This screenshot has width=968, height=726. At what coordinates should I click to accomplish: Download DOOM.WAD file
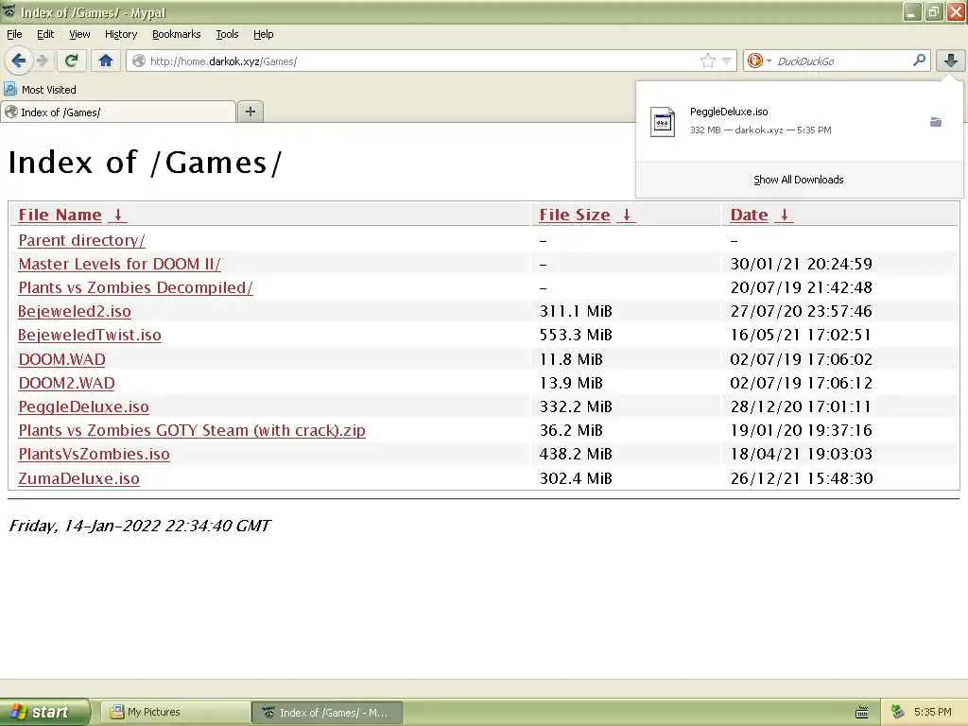[x=61, y=359]
